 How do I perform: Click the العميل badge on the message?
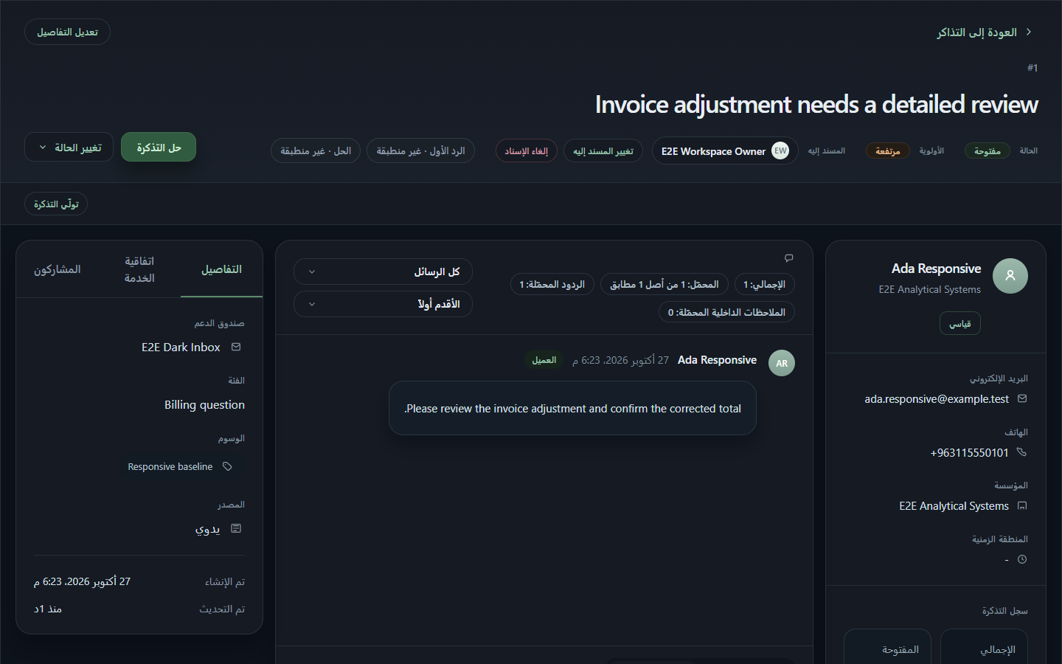click(544, 360)
